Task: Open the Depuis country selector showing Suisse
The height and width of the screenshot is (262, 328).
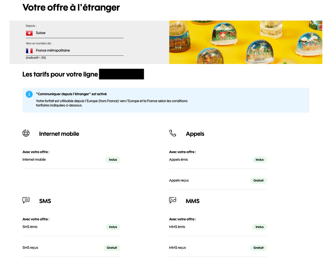Action: coord(75,33)
